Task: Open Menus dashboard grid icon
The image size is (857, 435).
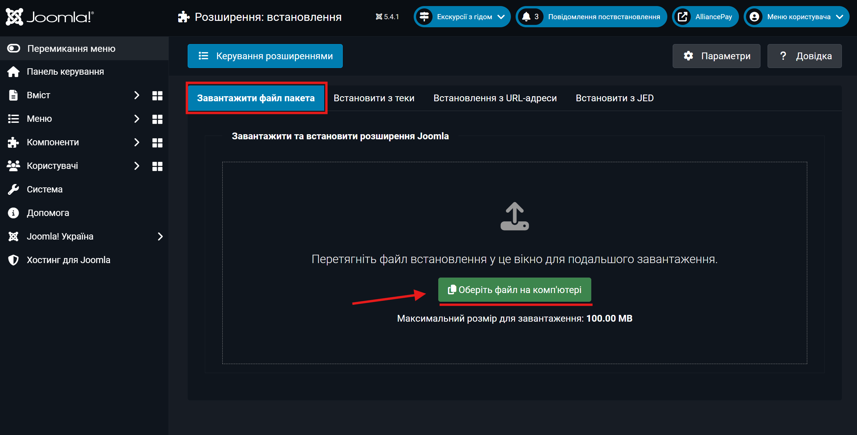Action: (157, 119)
